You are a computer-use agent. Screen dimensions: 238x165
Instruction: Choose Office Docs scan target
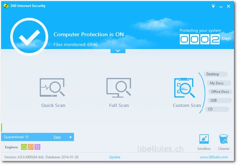(x=220, y=91)
